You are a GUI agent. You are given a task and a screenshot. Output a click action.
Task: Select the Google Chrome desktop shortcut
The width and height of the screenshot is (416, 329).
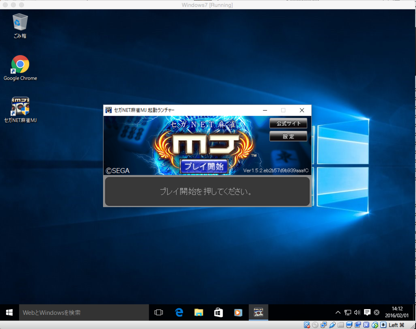[x=20, y=68]
